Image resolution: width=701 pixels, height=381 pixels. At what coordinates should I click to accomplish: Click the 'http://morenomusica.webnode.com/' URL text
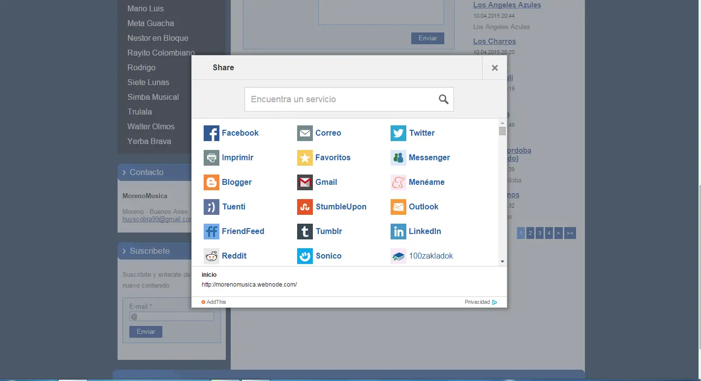[x=249, y=285]
